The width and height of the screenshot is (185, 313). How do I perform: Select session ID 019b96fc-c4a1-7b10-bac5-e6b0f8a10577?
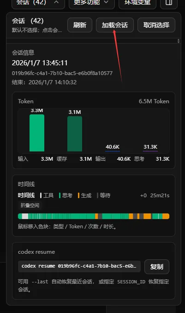(62, 73)
